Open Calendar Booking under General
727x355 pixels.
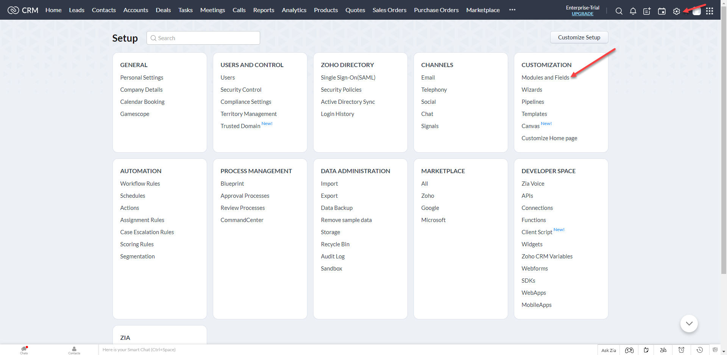coord(142,102)
